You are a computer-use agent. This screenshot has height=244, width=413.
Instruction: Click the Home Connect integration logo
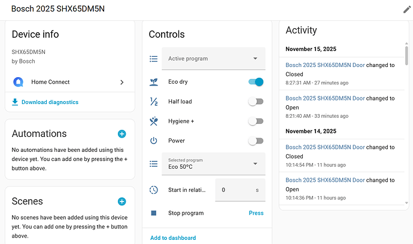[x=17, y=82]
